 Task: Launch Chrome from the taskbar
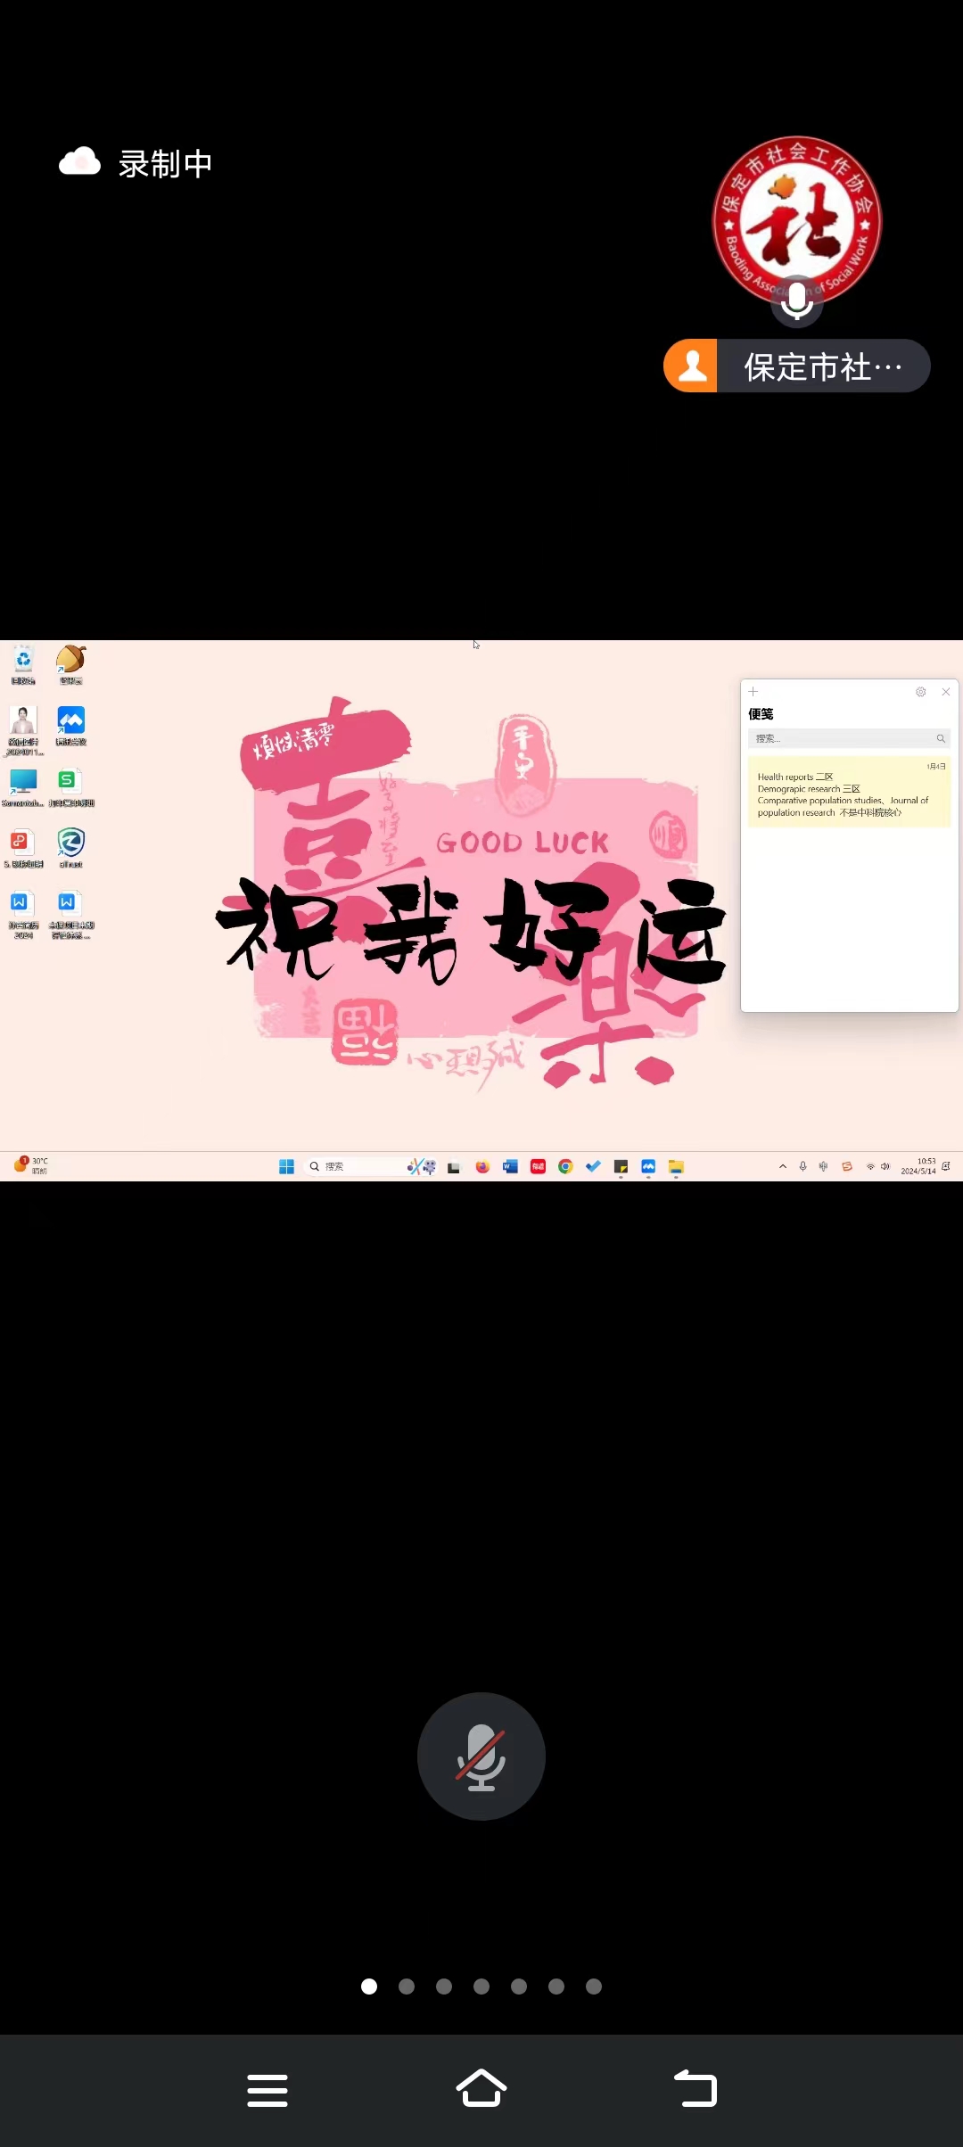coord(565,1166)
